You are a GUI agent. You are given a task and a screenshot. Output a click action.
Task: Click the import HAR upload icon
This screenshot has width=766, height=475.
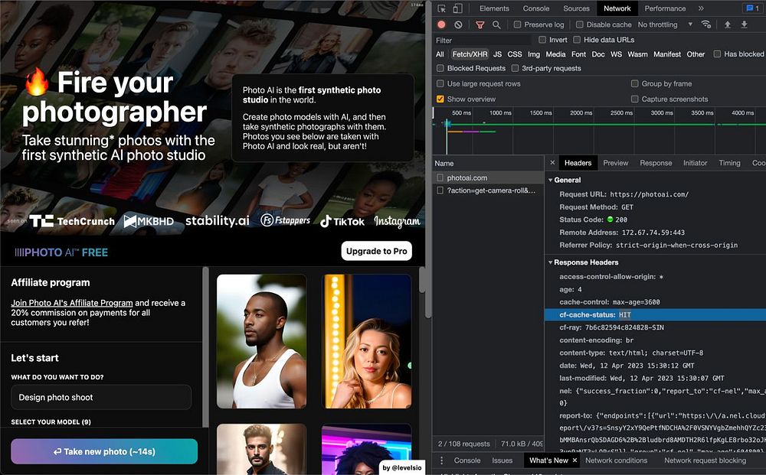pyautogui.click(x=728, y=24)
